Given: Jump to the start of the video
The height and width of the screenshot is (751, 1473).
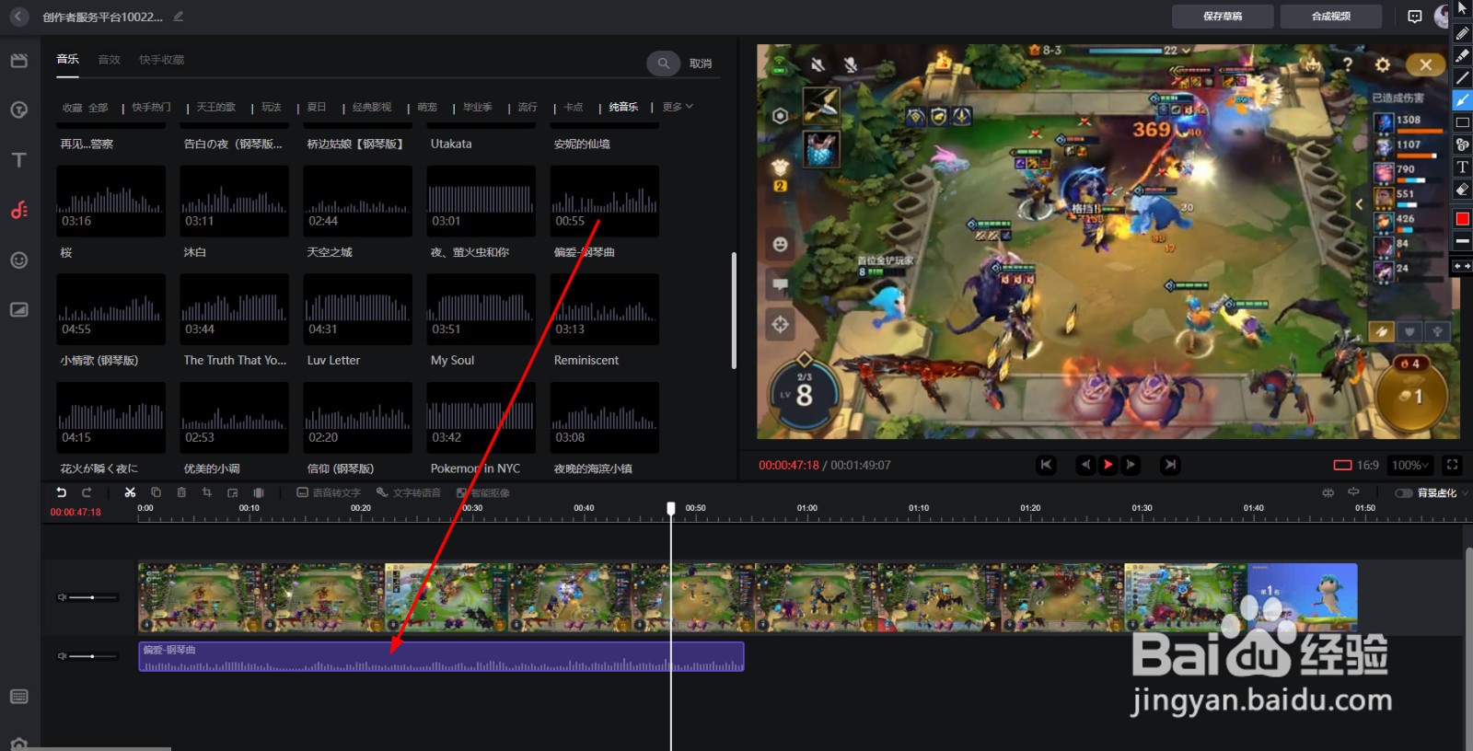Looking at the screenshot, I should click(x=1046, y=465).
